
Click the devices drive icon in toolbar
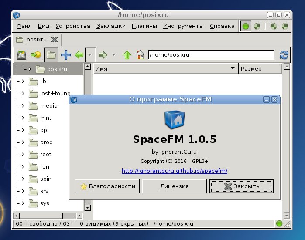pyautogui.click(x=21, y=55)
